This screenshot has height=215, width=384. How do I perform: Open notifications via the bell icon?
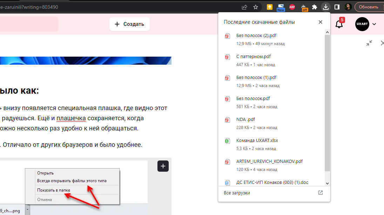point(339,24)
